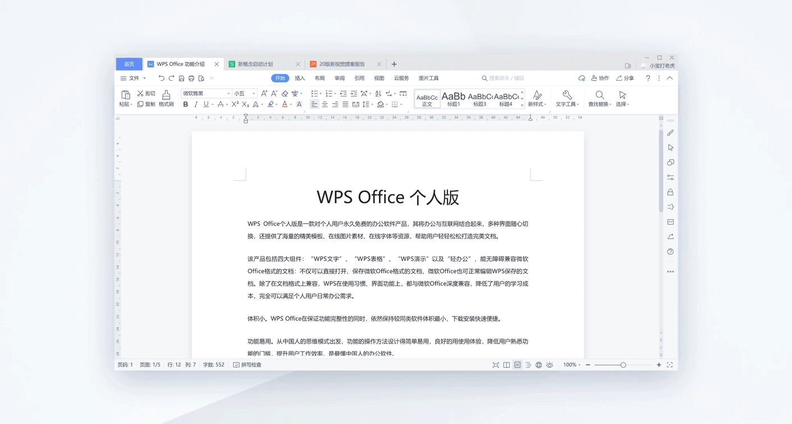
Task: Toggle Strikethrough formatting
Action: tap(221, 104)
